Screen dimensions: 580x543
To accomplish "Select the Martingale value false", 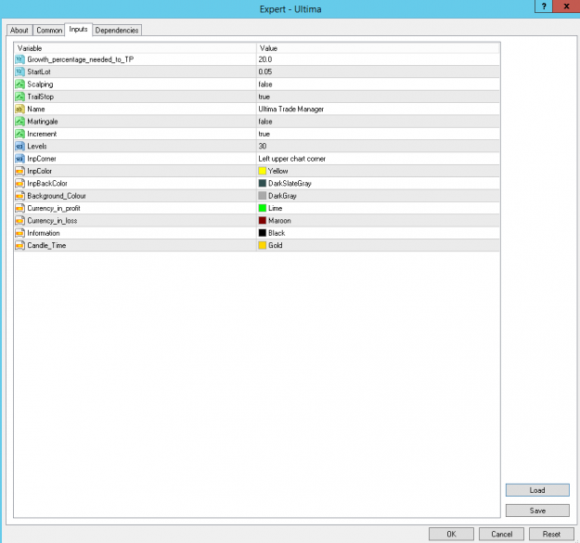I will tap(265, 122).
